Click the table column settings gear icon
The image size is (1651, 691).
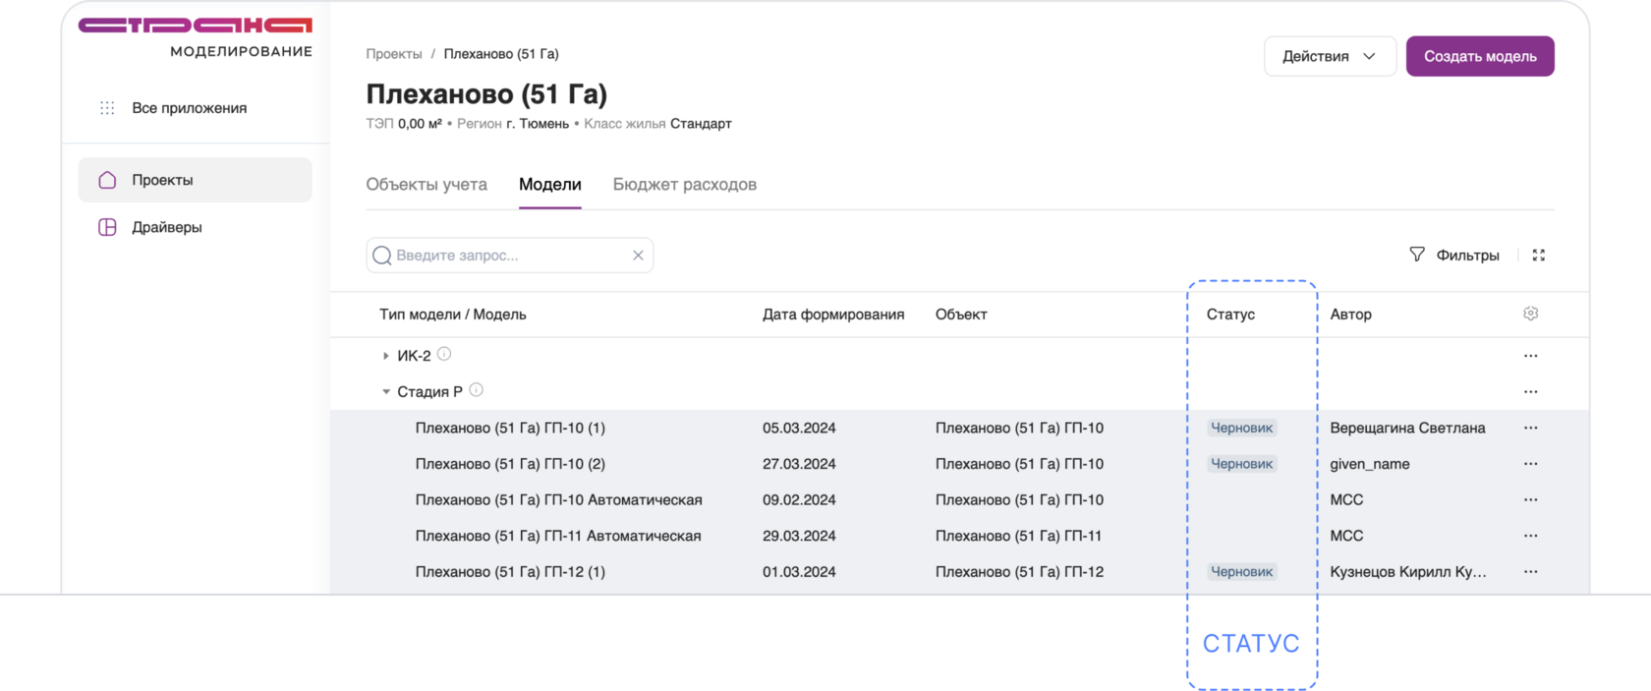[x=1530, y=314]
